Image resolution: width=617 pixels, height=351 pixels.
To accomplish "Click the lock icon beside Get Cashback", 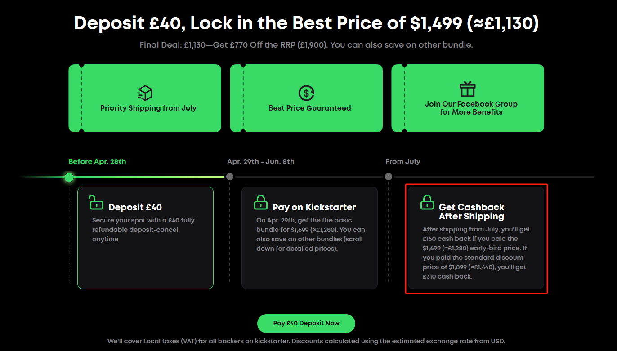I will pos(427,203).
